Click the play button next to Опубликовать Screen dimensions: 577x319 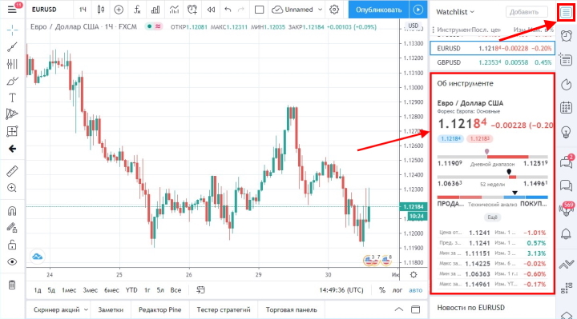click(x=418, y=10)
